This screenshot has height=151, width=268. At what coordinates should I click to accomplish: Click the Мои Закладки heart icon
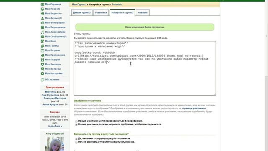(x=42, y=64)
